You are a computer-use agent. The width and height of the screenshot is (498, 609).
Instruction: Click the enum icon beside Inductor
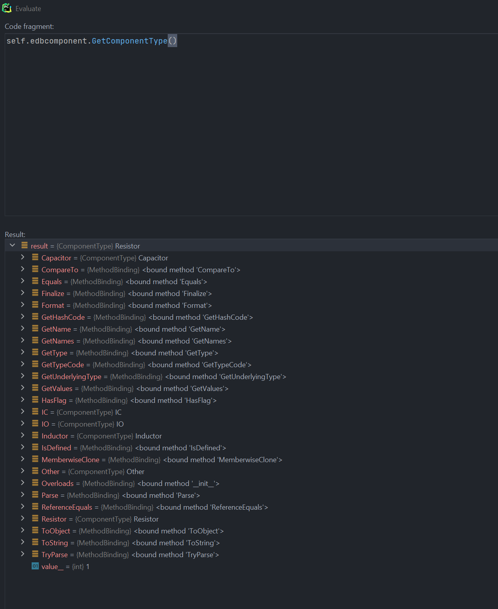[x=35, y=435]
